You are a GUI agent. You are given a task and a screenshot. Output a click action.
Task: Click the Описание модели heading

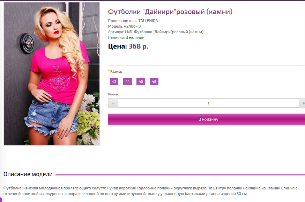click(x=28, y=174)
